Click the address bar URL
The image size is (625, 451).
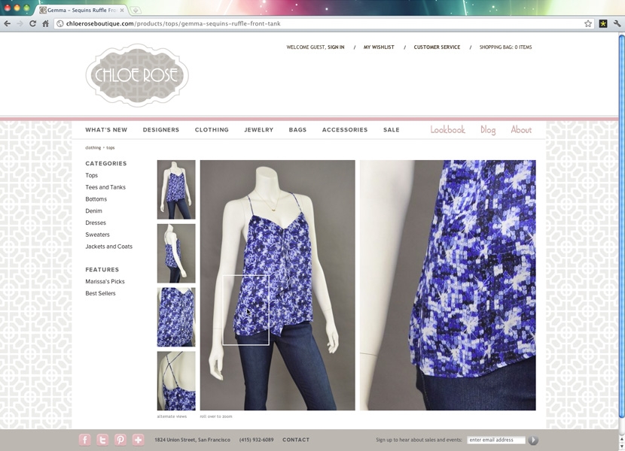[x=173, y=23]
